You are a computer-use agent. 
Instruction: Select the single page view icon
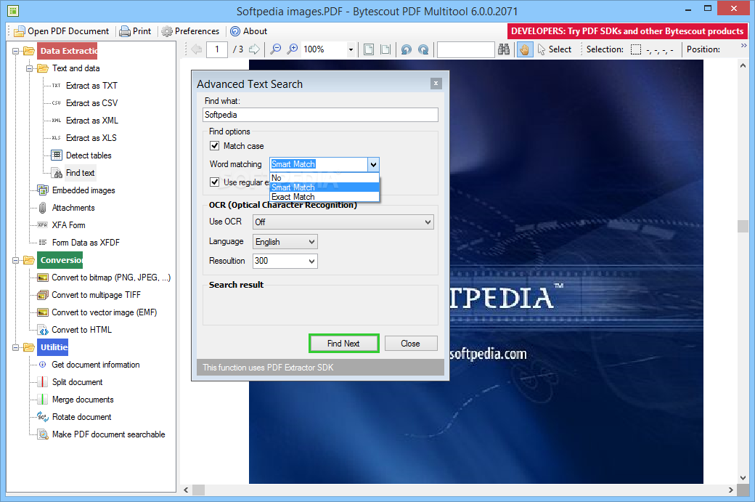point(368,49)
